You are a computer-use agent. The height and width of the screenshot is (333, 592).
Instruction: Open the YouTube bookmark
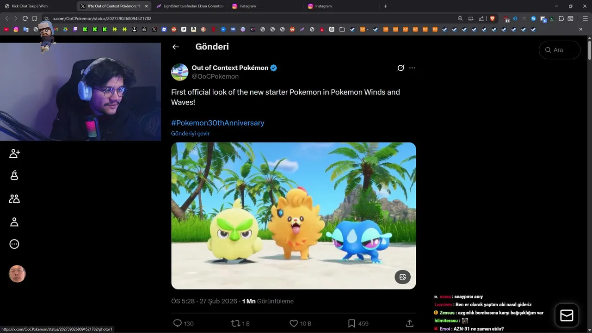[x=6, y=29]
